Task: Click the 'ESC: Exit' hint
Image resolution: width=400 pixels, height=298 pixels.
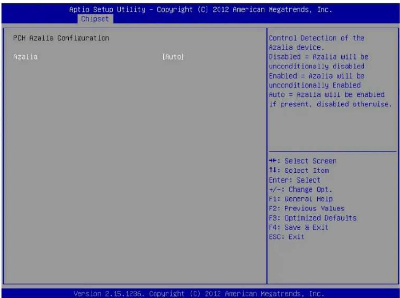Action: point(286,237)
